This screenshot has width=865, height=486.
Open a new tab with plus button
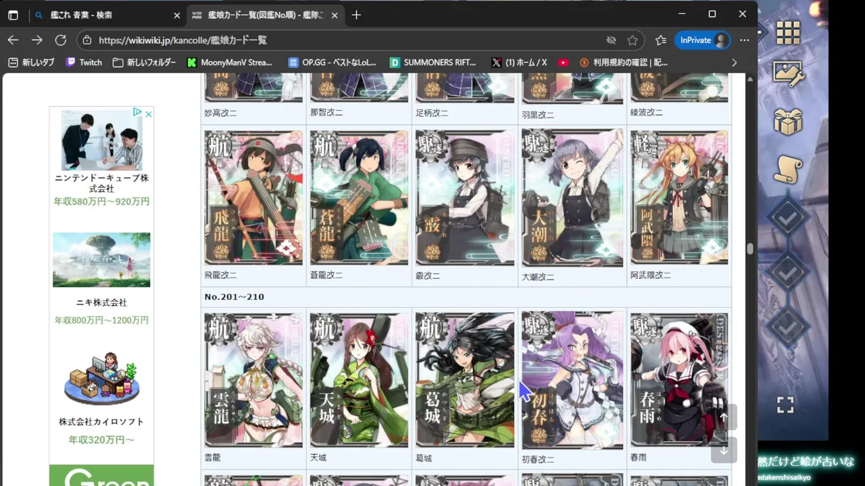pos(356,15)
